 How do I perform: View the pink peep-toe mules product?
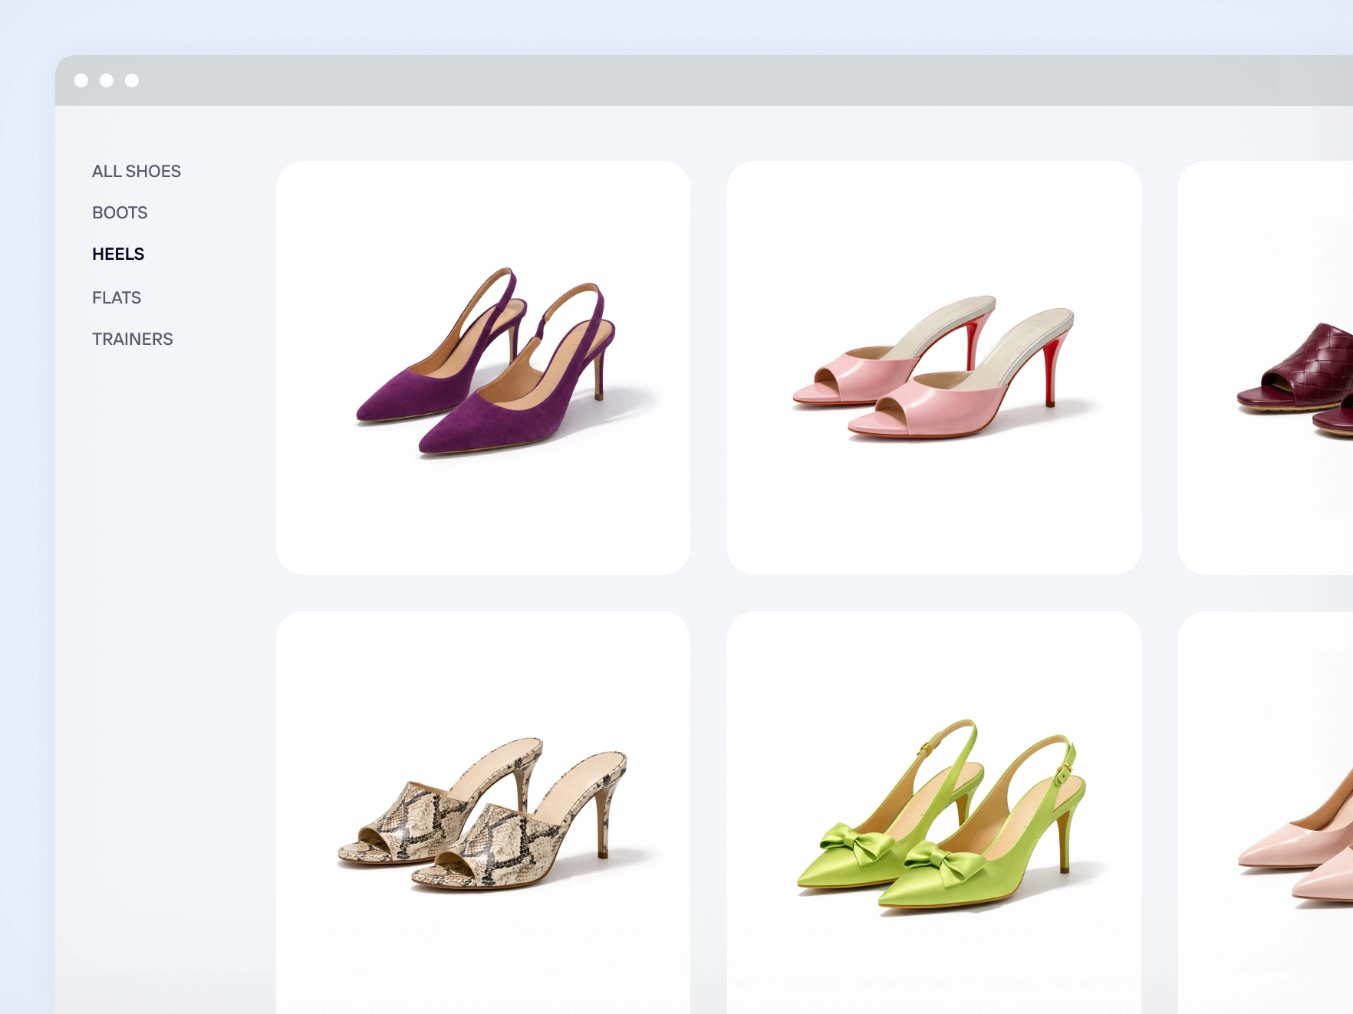(933, 367)
